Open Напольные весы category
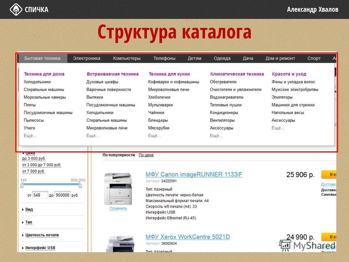This screenshot has width=349, height=262. click(288, 112)
